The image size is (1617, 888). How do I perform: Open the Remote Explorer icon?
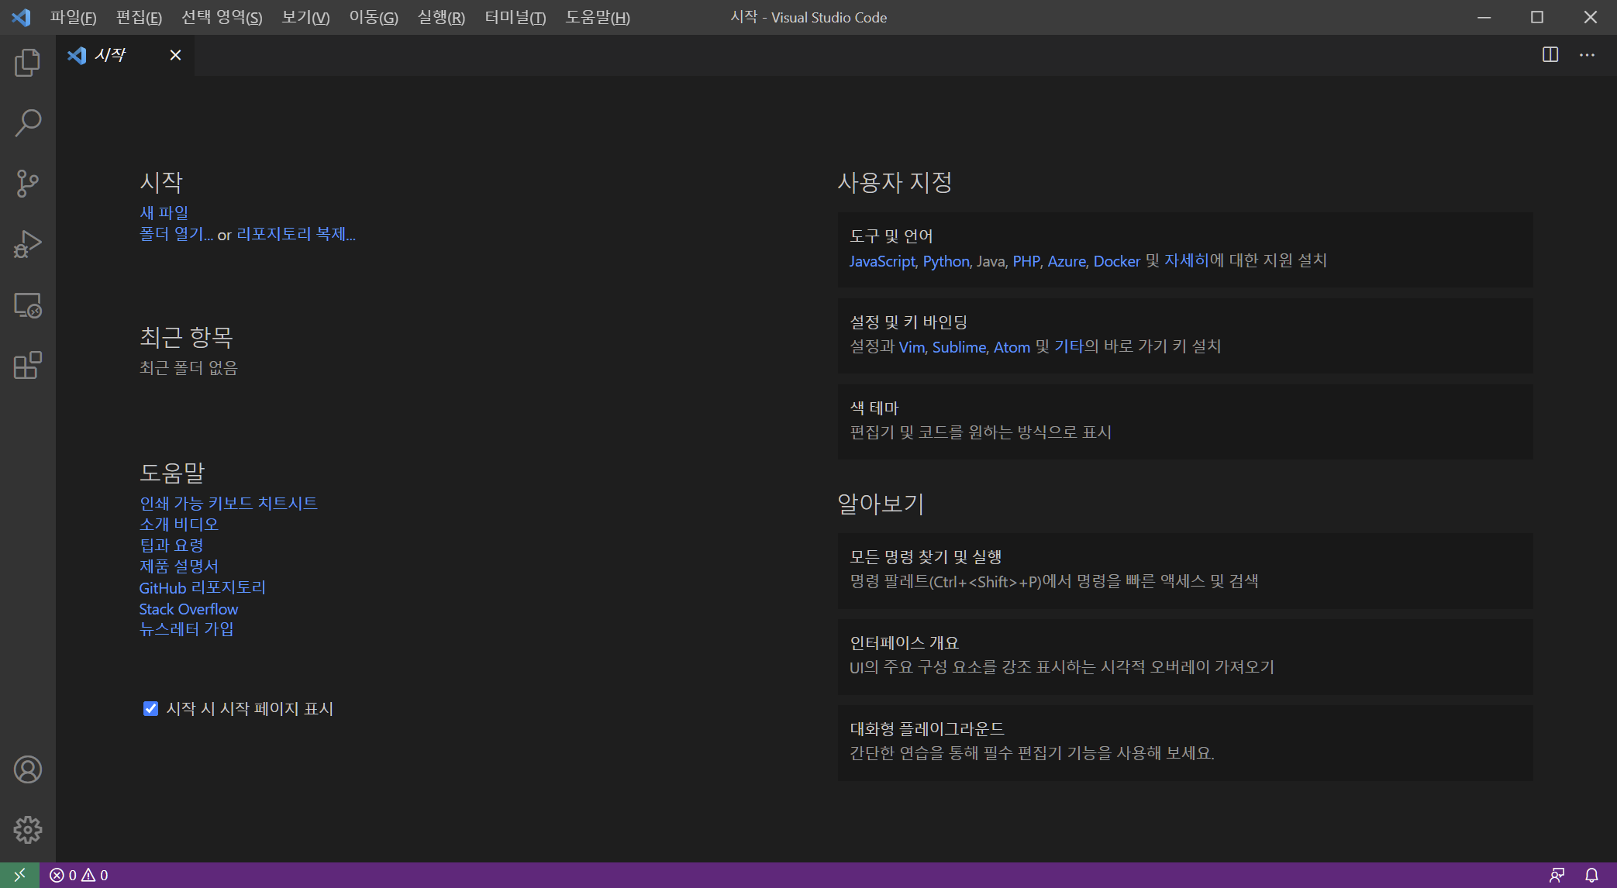pos(27,305)
